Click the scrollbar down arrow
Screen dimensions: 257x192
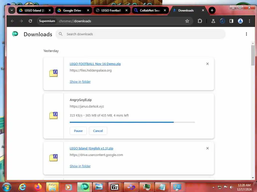pos(253,178)
